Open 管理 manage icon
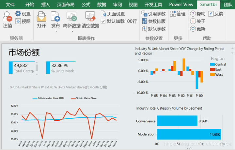The height and width of the screenshot is (150, 235). pos(173,14)
